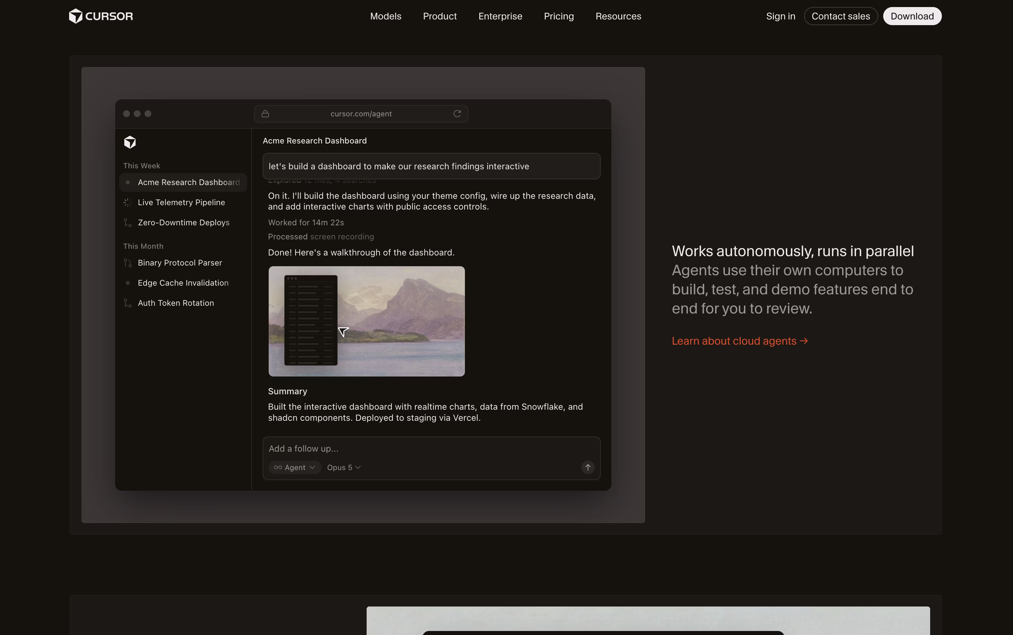Click the Done! Here's a walkthrough message

(361, 252)
